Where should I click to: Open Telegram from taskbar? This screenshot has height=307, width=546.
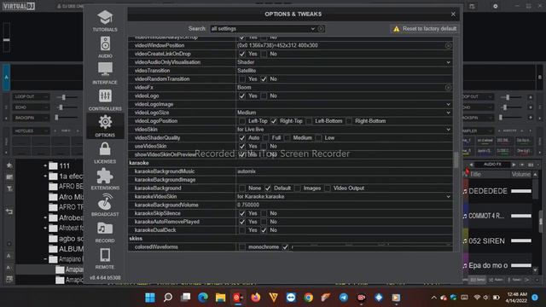point(343,298)
